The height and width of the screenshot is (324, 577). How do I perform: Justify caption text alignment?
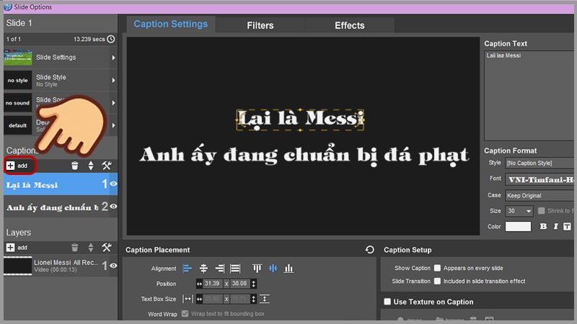235,269
